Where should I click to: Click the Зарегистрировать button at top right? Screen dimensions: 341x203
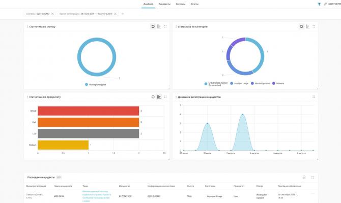[x=332, y=4]
